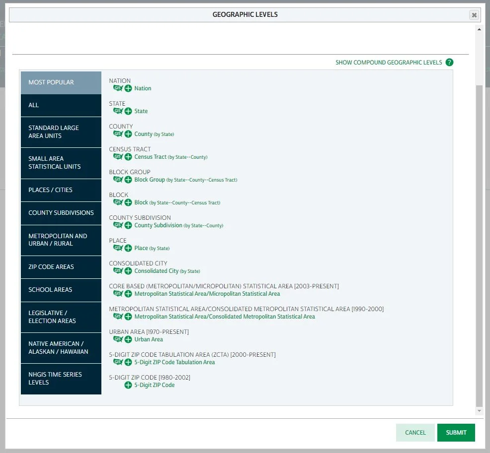Add Block Group with plus icon
Viewport: 490px width, 453px height.
click(x=128, y=180)
